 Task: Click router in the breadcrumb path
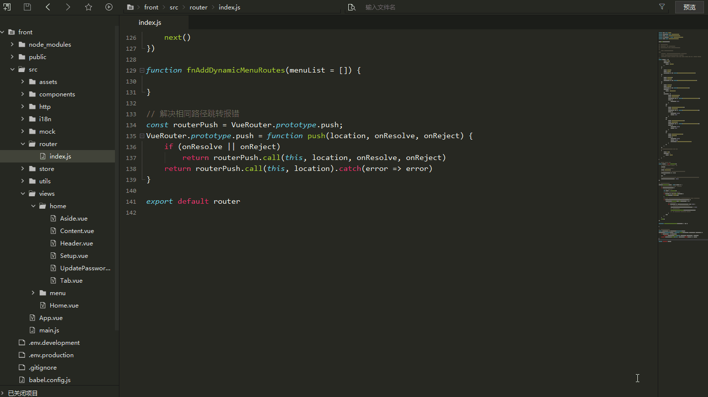click(199, 7)
